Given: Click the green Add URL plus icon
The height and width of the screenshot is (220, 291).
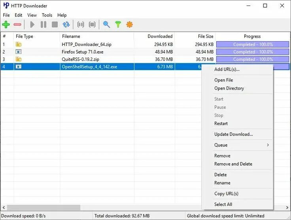Looking at the screenshot, I should [6, 25].
